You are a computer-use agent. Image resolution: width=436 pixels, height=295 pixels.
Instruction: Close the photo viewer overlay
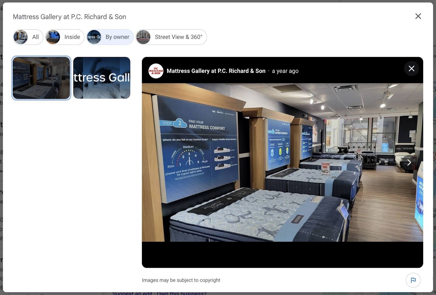412,69
